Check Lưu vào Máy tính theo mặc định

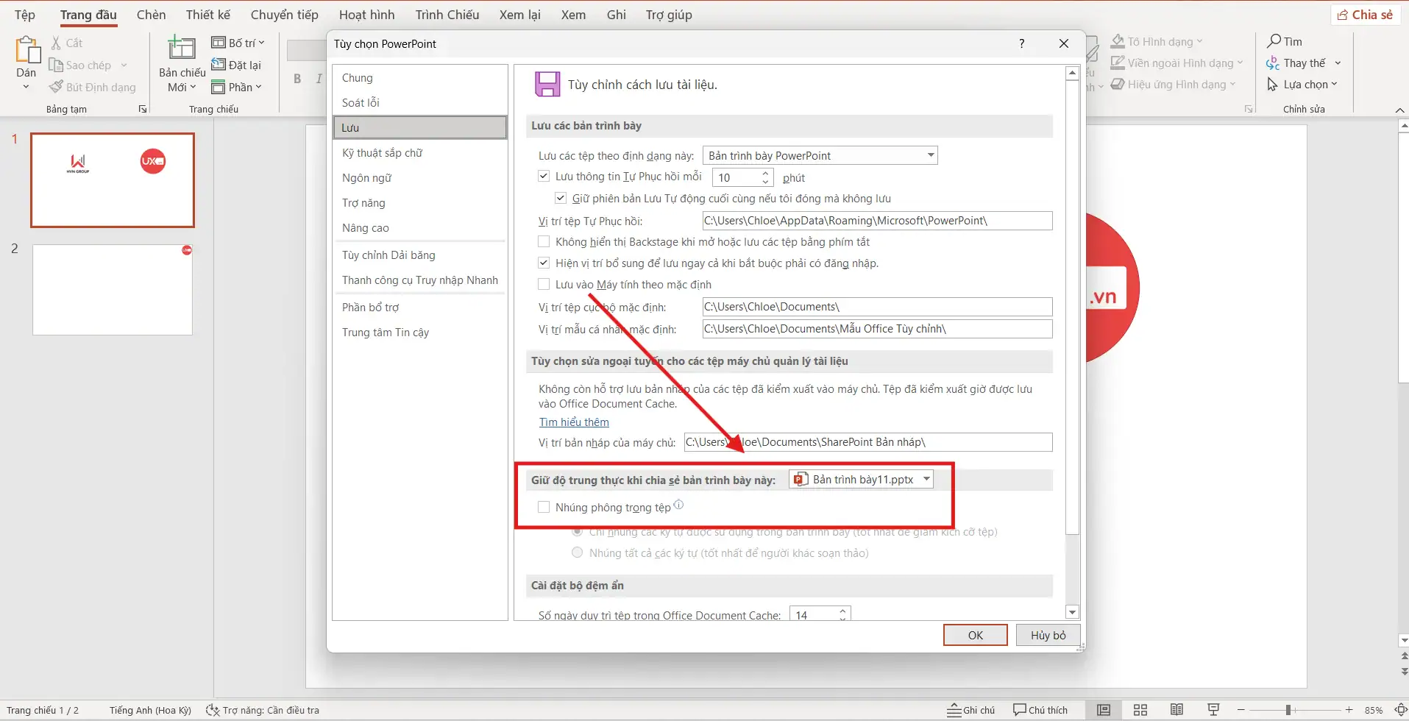coord(544,285)
